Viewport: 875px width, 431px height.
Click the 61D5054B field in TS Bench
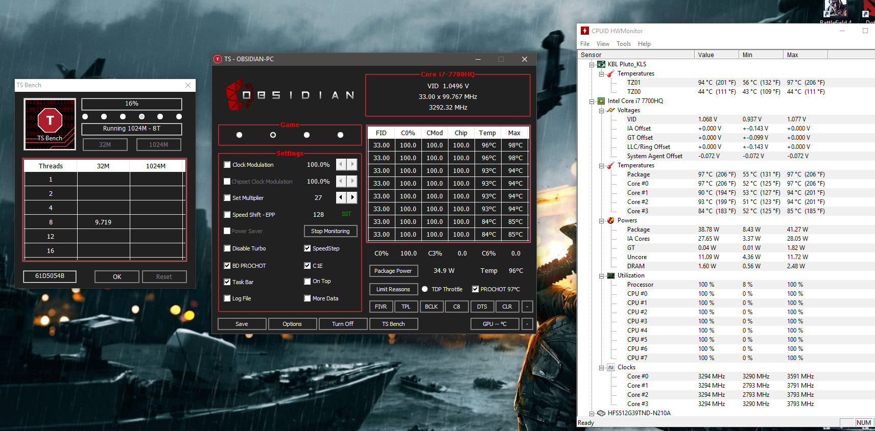(50, 276)
